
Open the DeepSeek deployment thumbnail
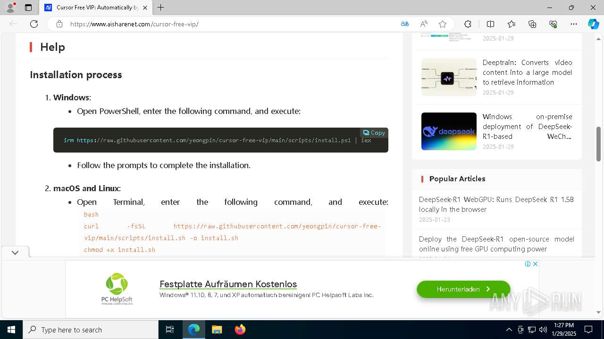449,131
